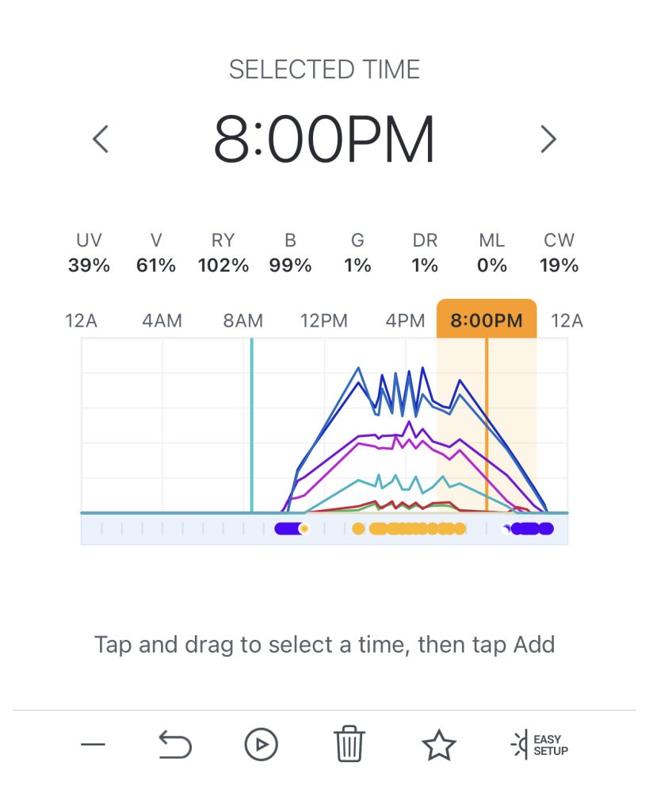This screenshot has height=793, width=649.
Task: Go to previous time with left chevron
Action: (100, 140)
